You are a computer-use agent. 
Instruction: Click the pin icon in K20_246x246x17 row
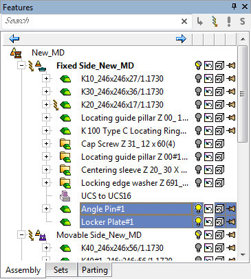point(231,105)
